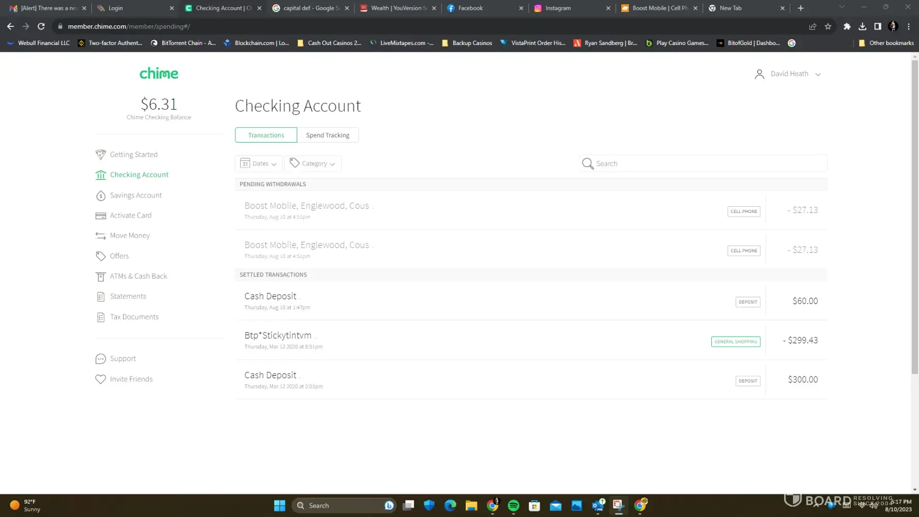Open Microsoft Store from the taskbar
The height and width of the screenshot is (517, 919).
[x=534, y=506]
